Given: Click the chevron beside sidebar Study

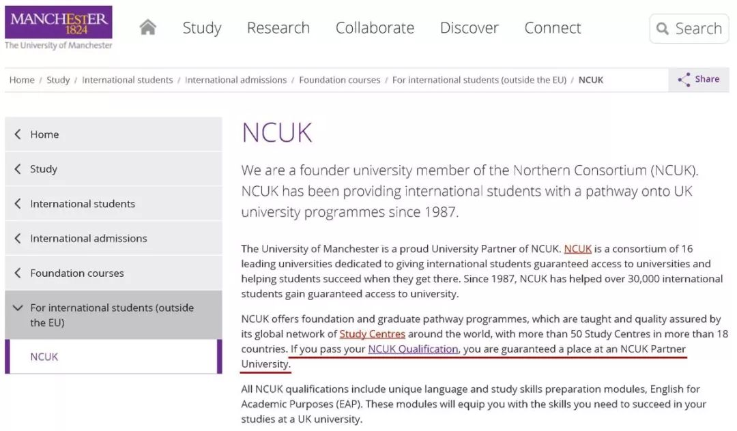Looking at the screenshot, I should tap(18, 169).
